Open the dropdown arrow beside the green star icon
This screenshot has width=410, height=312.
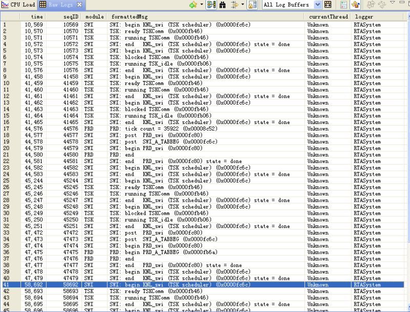pyautogui.click(x=201, y=5)
